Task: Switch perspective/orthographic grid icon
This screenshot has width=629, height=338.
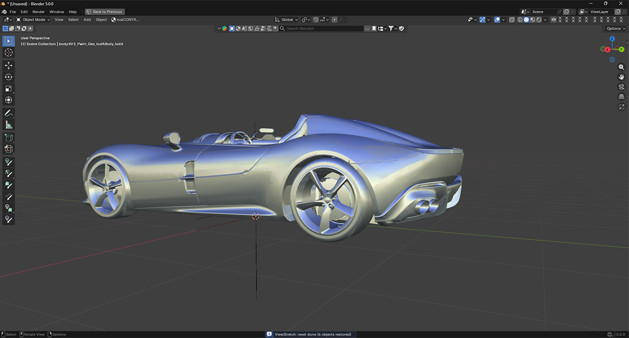Action: tap(621, 96)
